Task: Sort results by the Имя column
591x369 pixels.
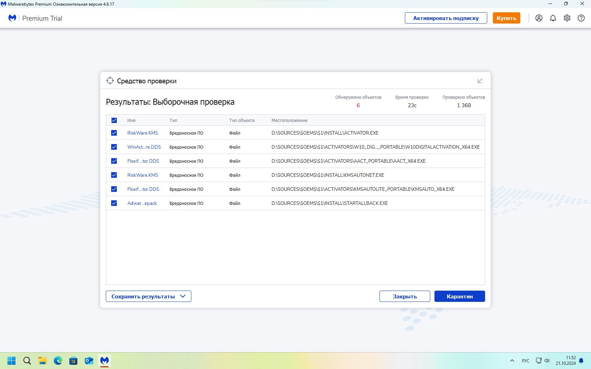Action: (x=131, y=120)
